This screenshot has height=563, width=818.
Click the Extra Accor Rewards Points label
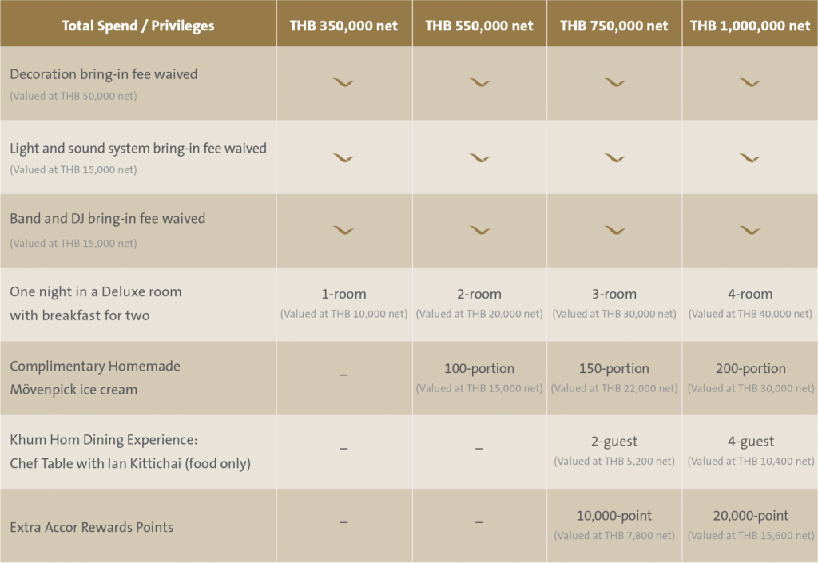(x=91, y=527)
